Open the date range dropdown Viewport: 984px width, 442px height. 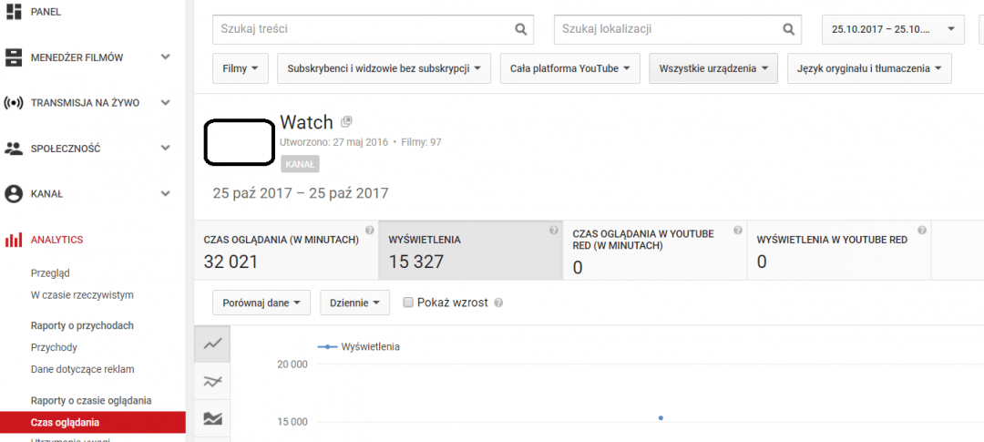[x=893, y=29]
